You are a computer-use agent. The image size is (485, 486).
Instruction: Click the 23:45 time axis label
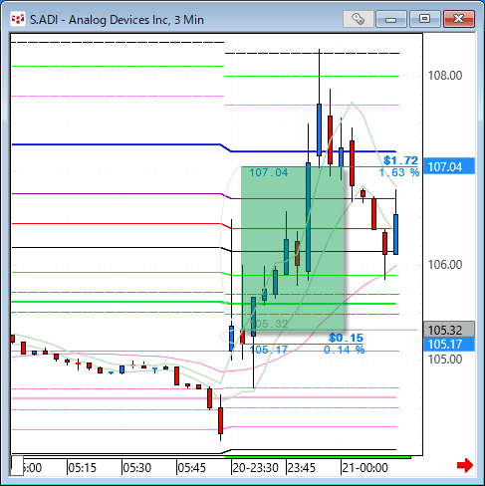point(302,468)
